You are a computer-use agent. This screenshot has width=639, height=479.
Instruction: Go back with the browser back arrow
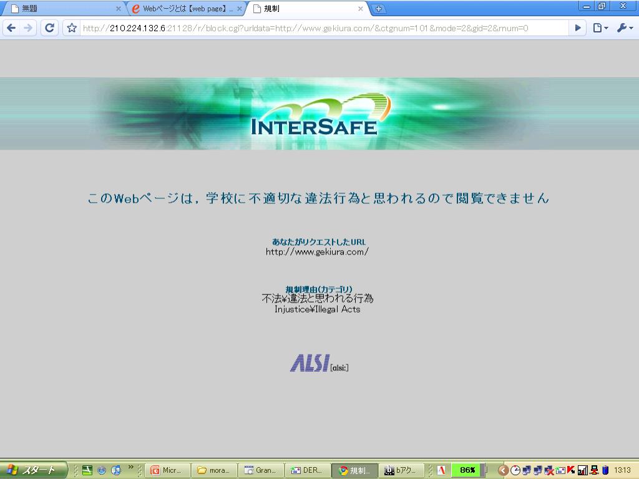[x=11, y=27]
